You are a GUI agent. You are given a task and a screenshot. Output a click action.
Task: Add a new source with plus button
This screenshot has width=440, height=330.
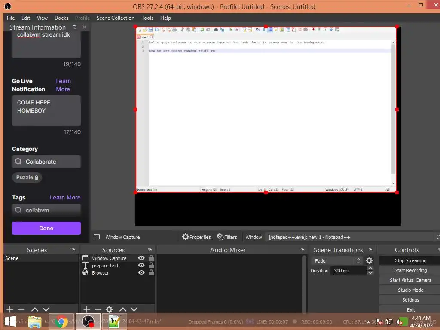click(87, 309)
